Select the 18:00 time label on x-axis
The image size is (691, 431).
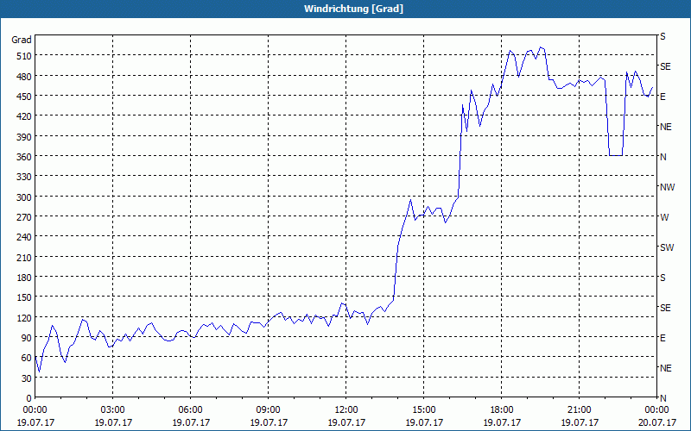(502, 410)
